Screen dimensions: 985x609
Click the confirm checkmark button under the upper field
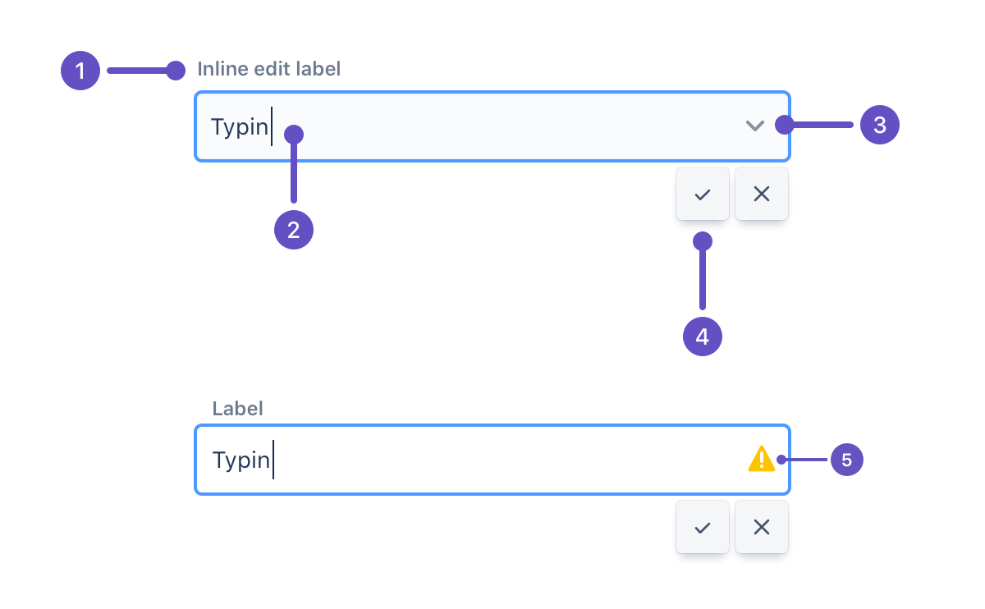tap(703, 195)
